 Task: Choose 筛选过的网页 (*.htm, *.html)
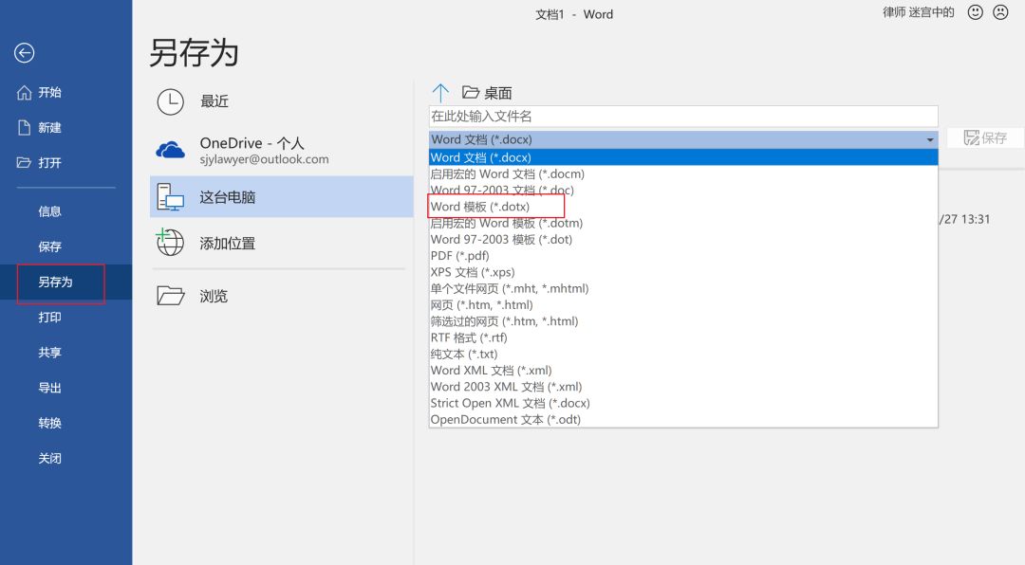(683, 320)
